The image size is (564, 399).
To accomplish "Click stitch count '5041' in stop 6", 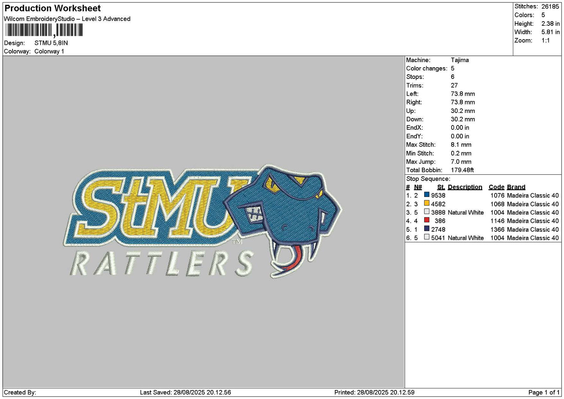I will tap(438, 238).
